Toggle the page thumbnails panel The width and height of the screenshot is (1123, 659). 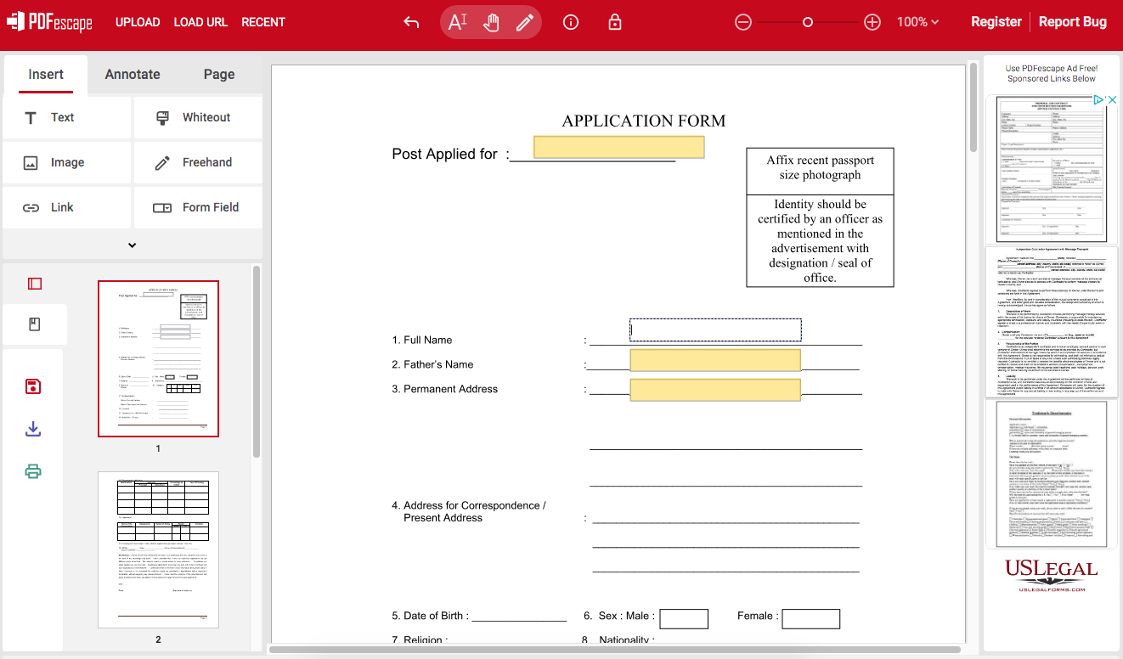click(34, 283)
